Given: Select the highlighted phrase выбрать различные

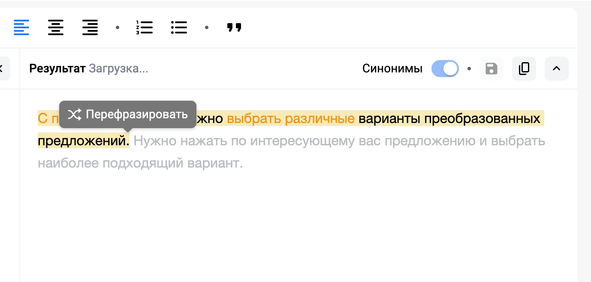Looking at the screenshot, I should [290, 118].
